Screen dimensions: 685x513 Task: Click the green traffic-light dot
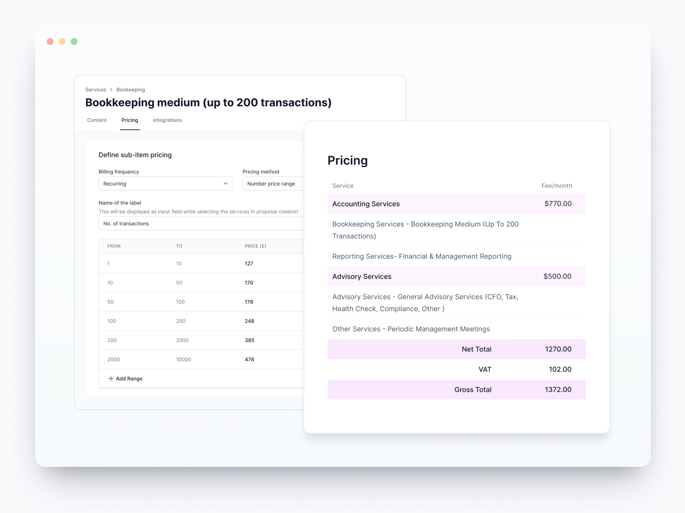(74, 41)
